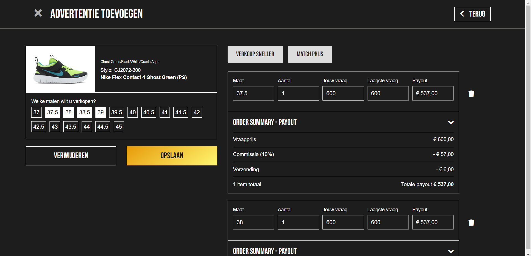Click the Aantal field for size 38
This screenshot has height=256, width=531.
[x=298, y=222]
